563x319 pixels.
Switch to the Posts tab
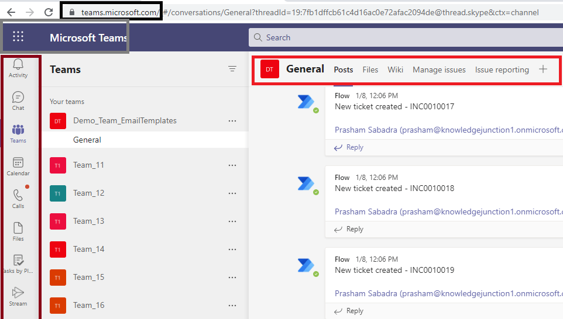(x=344, y=70)
